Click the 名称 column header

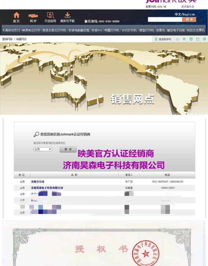tap(74, 175)
